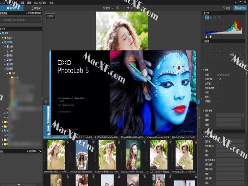Viewport: 248px width, 186px height.
Task: Toggle shadow clipping moon icon
Action: pyautogui.click(x=206, y=37)
